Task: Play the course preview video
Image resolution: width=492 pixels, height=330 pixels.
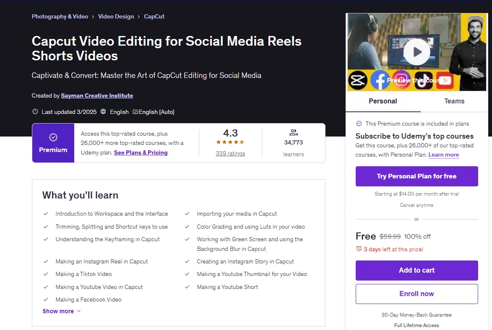Action: click(x=417, y=52)
